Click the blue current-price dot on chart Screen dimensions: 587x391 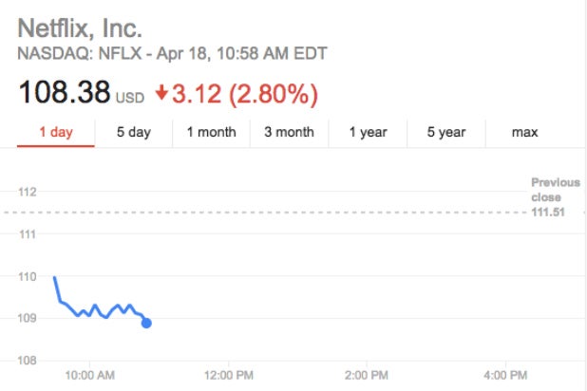click(x=146, y=324)
